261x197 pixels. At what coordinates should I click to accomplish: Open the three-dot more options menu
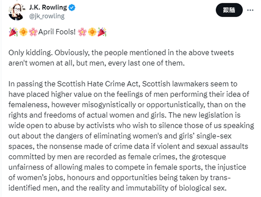(250, 10)
